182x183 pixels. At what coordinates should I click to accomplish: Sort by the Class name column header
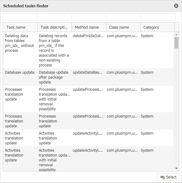click(123, 27)
